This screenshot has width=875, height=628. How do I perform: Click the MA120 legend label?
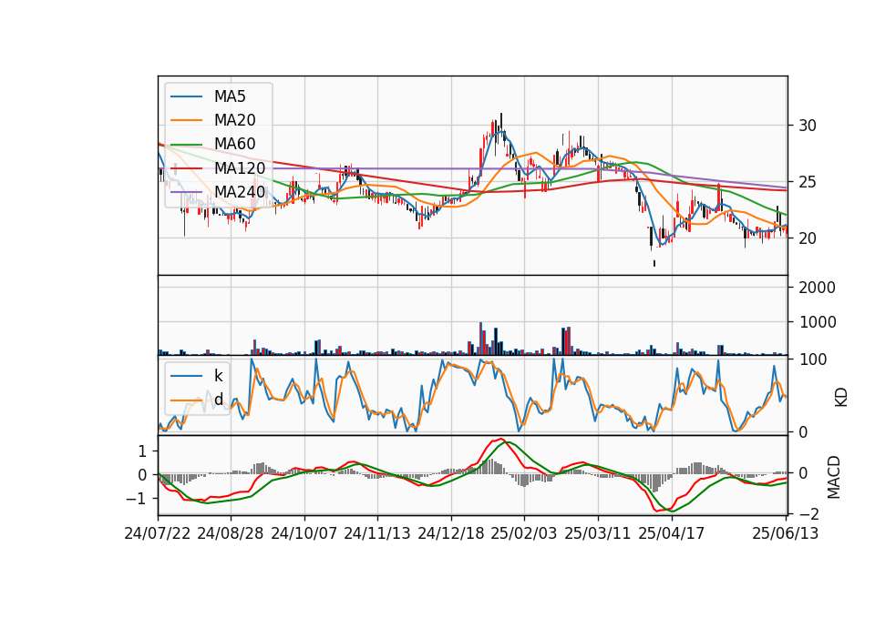240,167
